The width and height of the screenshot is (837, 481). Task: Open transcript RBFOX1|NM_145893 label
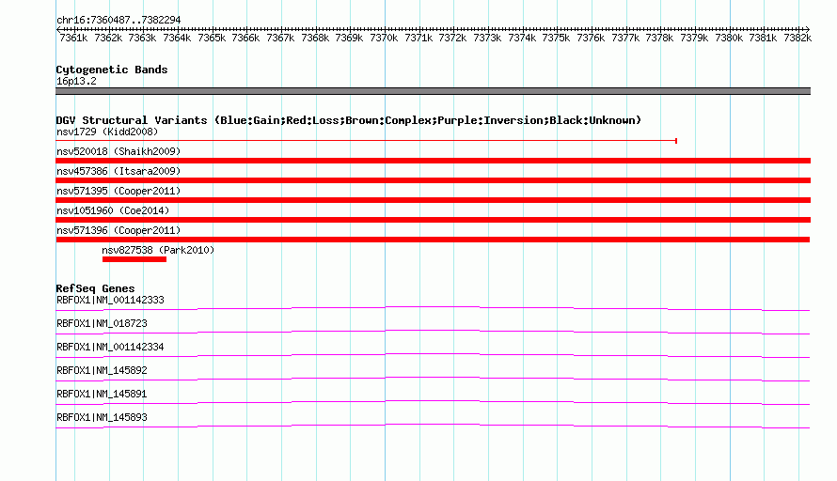pyautogui.click(x=102, y=417)
